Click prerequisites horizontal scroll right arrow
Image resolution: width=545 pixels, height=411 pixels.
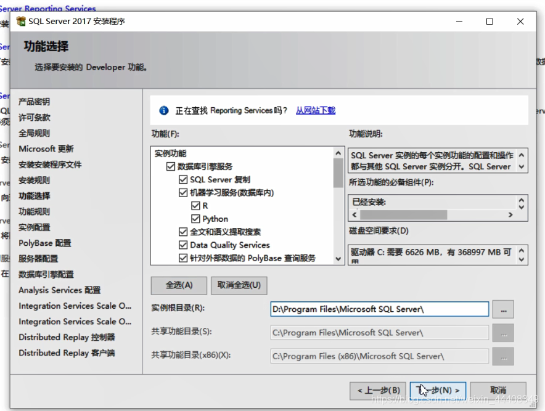(510, 215)
